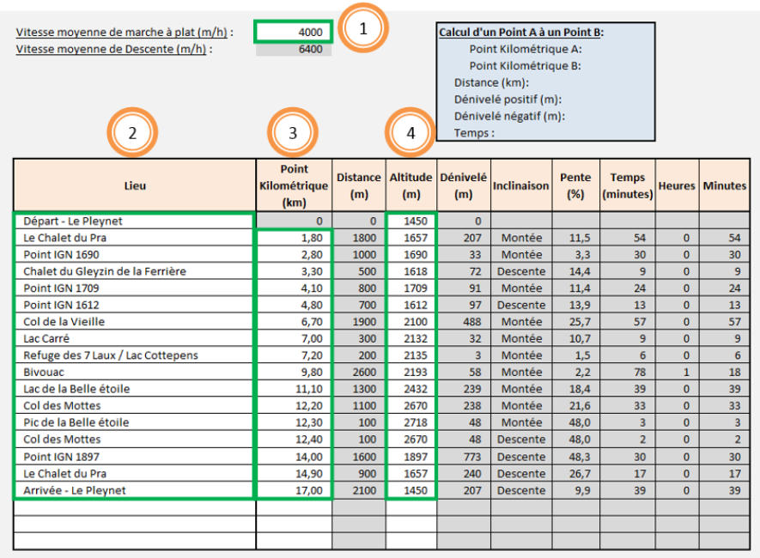This screenshot has width=760, height=558.
Task: Click the 'Temps :' line in calculation box
Action: click(x=474, y=133)
